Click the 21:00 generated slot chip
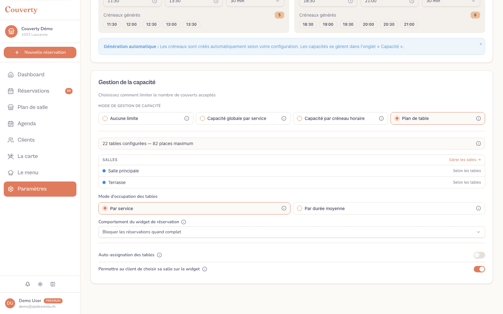The height and width of the screenshot is (314, 503). point(409,24)
